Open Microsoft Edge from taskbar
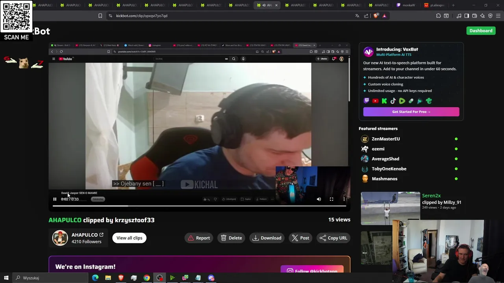The image size is (504, 283). tap(95, 278)
